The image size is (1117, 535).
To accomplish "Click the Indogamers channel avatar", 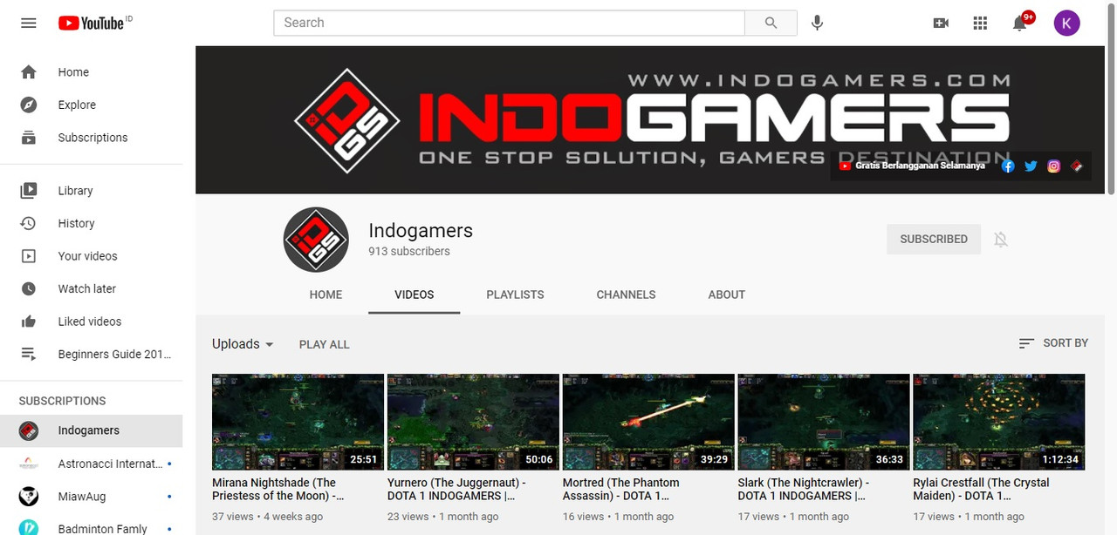I will point(316,240).
